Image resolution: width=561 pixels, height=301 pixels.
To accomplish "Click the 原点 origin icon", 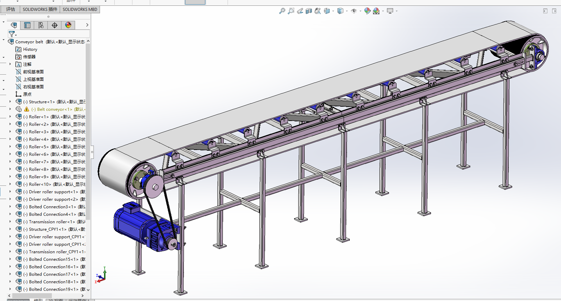I will point(18,94).
